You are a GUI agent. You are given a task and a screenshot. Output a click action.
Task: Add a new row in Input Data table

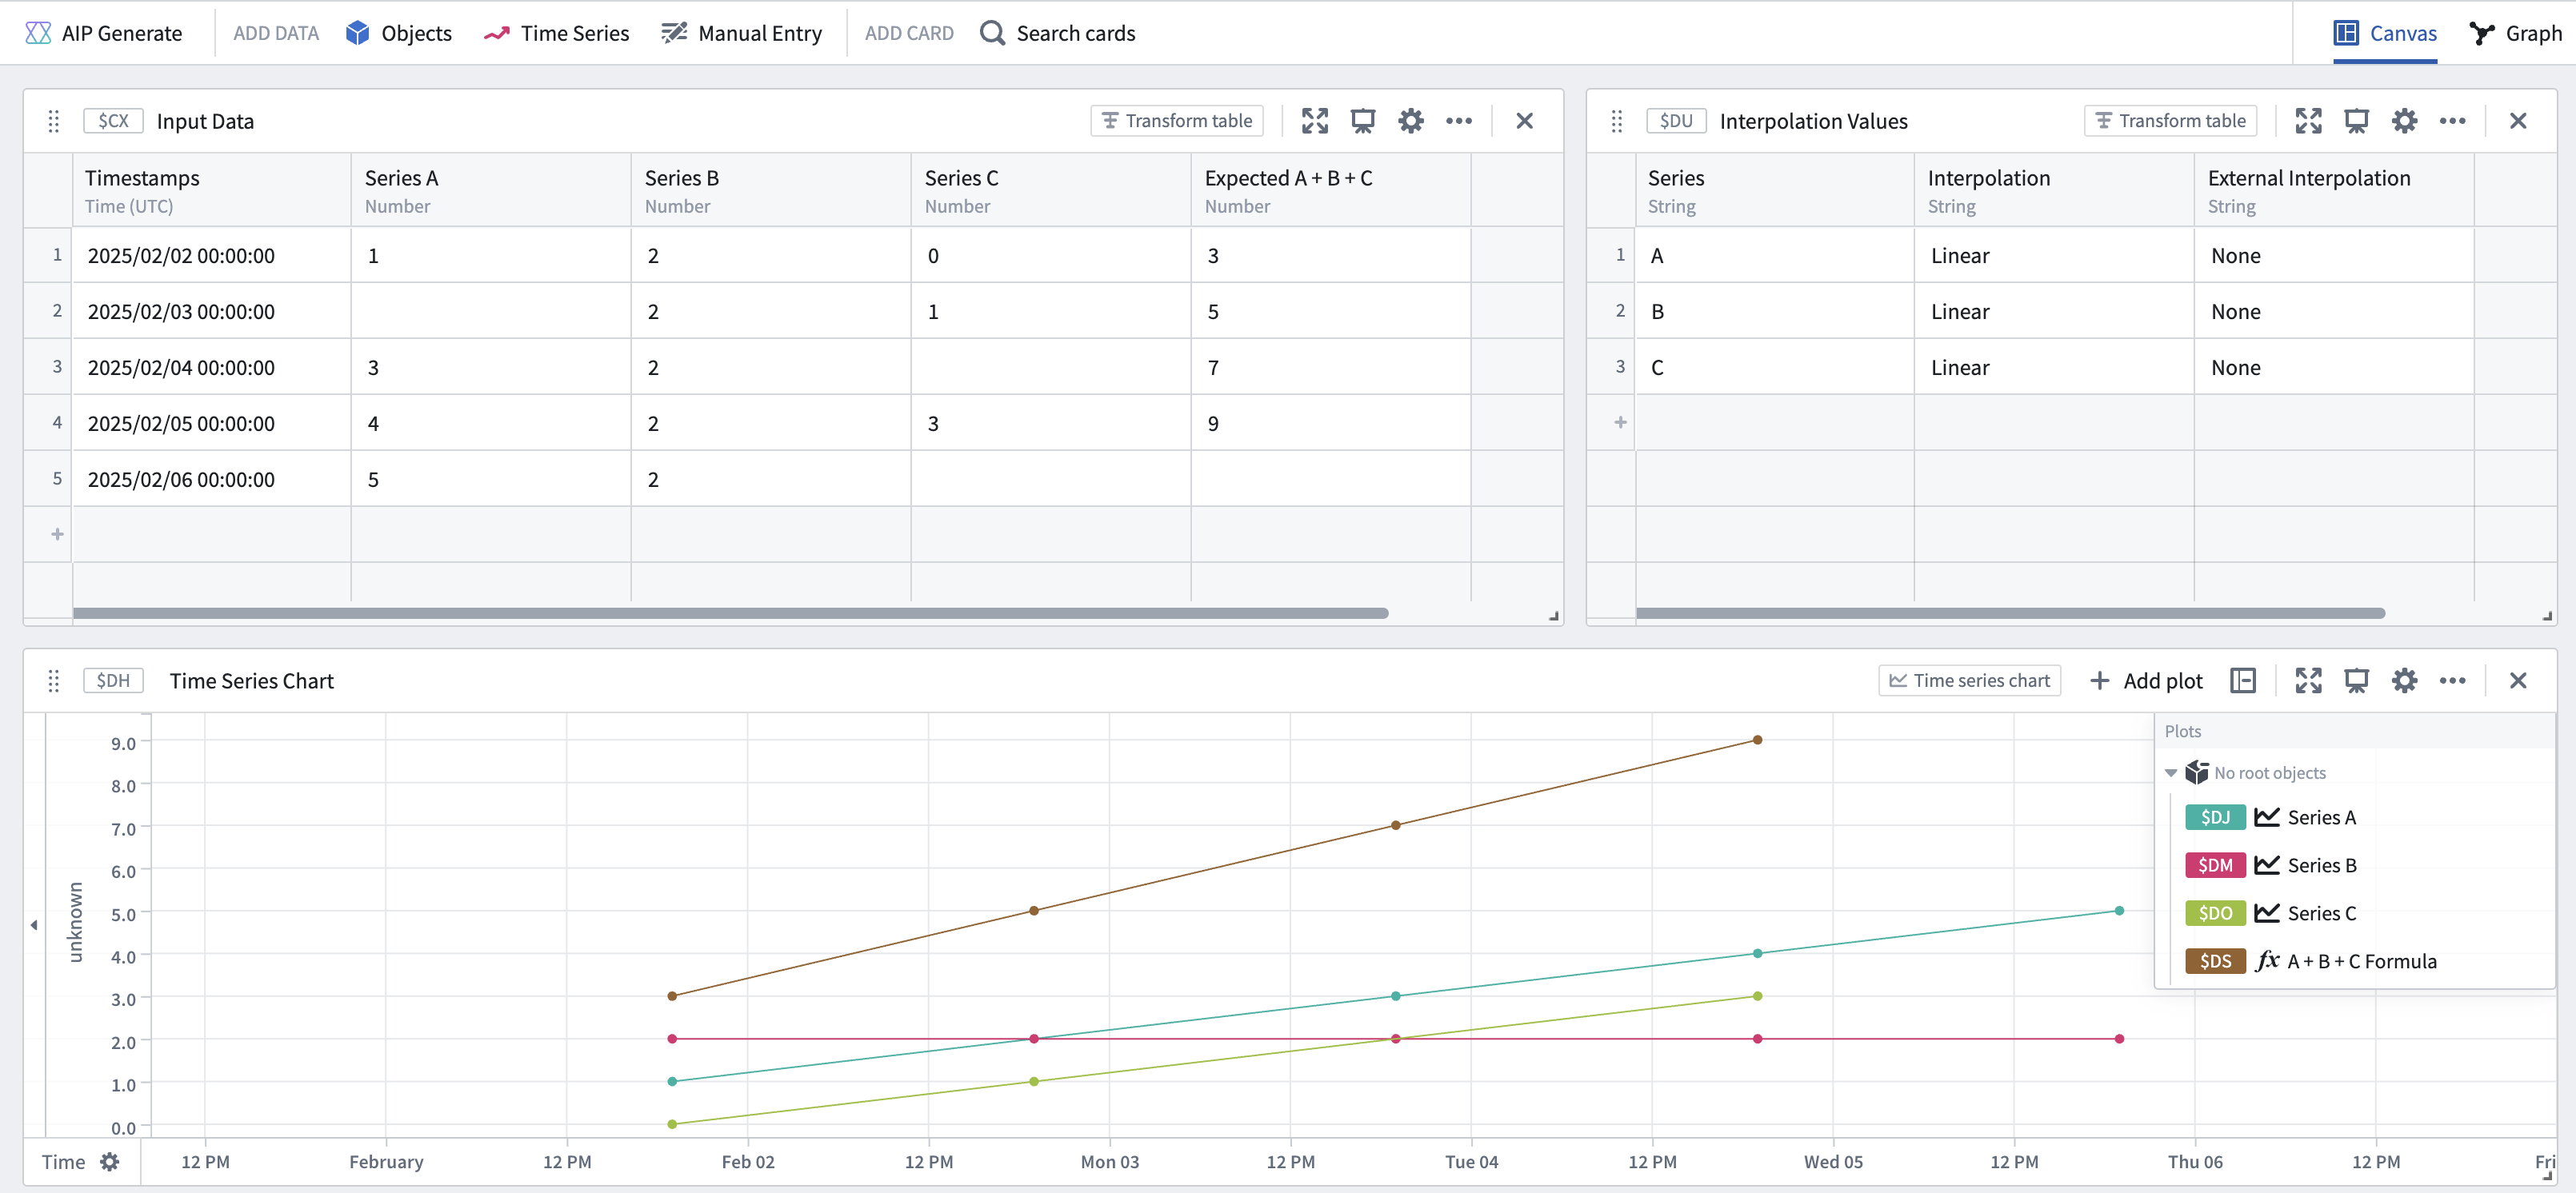(x=57, y=535)
